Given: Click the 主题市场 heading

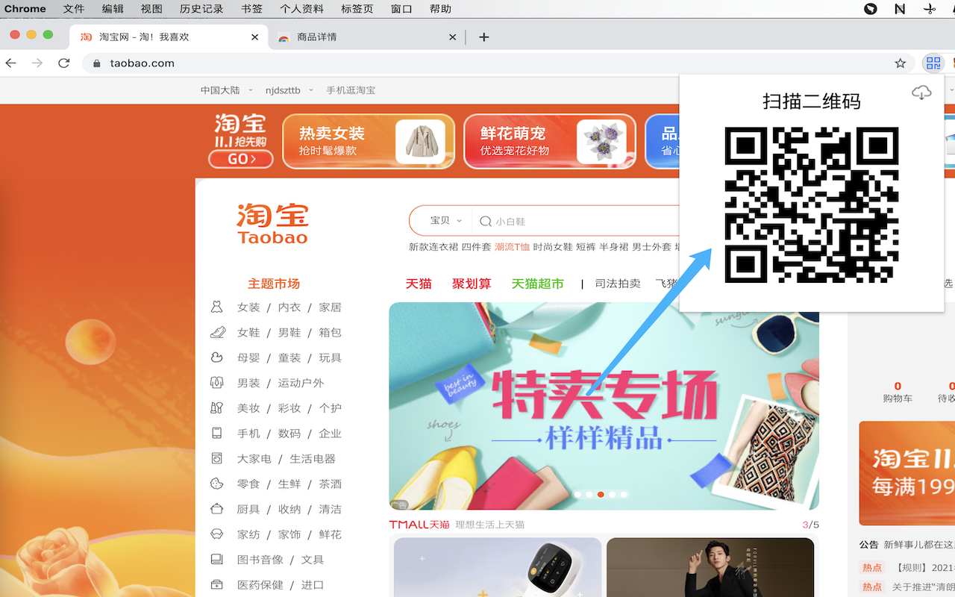Looking at the screenshot, I should (x=274, y=284).
